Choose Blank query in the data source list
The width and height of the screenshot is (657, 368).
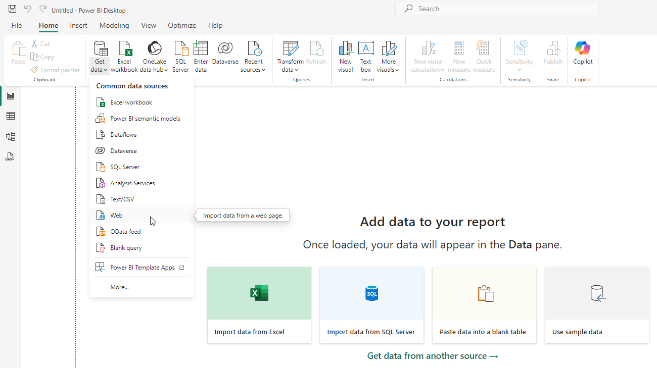(142, 248)
